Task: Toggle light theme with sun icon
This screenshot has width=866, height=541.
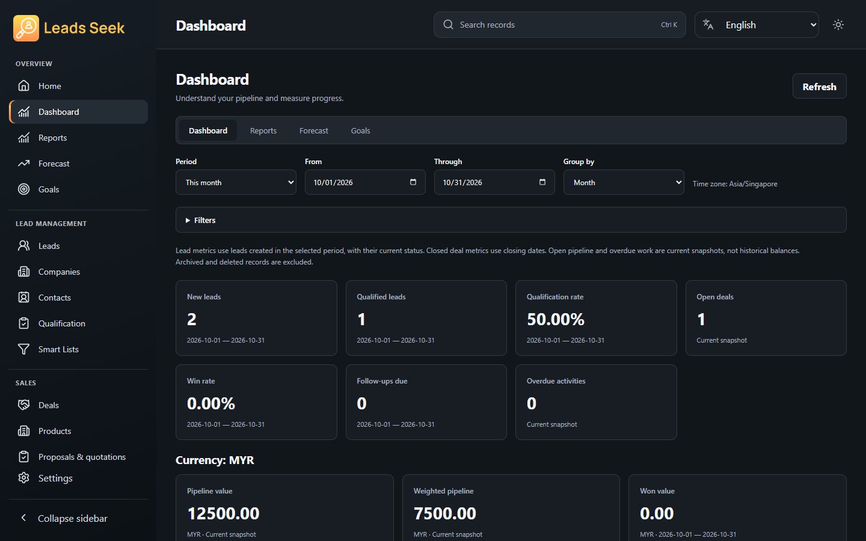Action: tap(838, 25)
